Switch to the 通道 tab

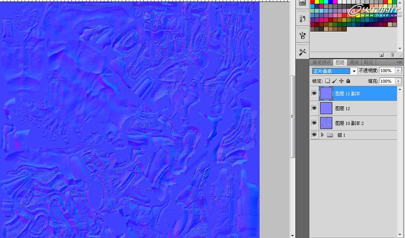354,62
